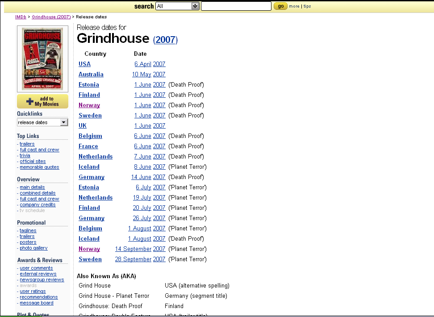Open the external reviews link
434x317 pixels.
click(38, 274)
